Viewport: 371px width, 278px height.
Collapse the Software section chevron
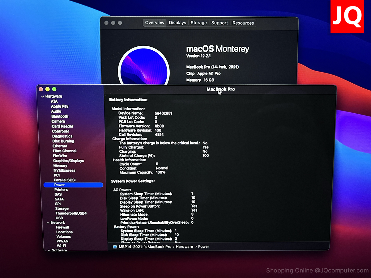(49, 250)
